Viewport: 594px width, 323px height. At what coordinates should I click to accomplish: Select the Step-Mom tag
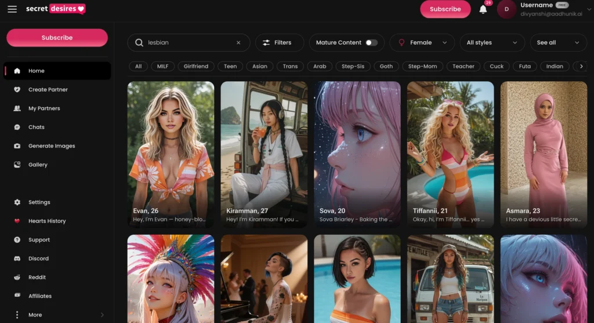pos(422,66)
